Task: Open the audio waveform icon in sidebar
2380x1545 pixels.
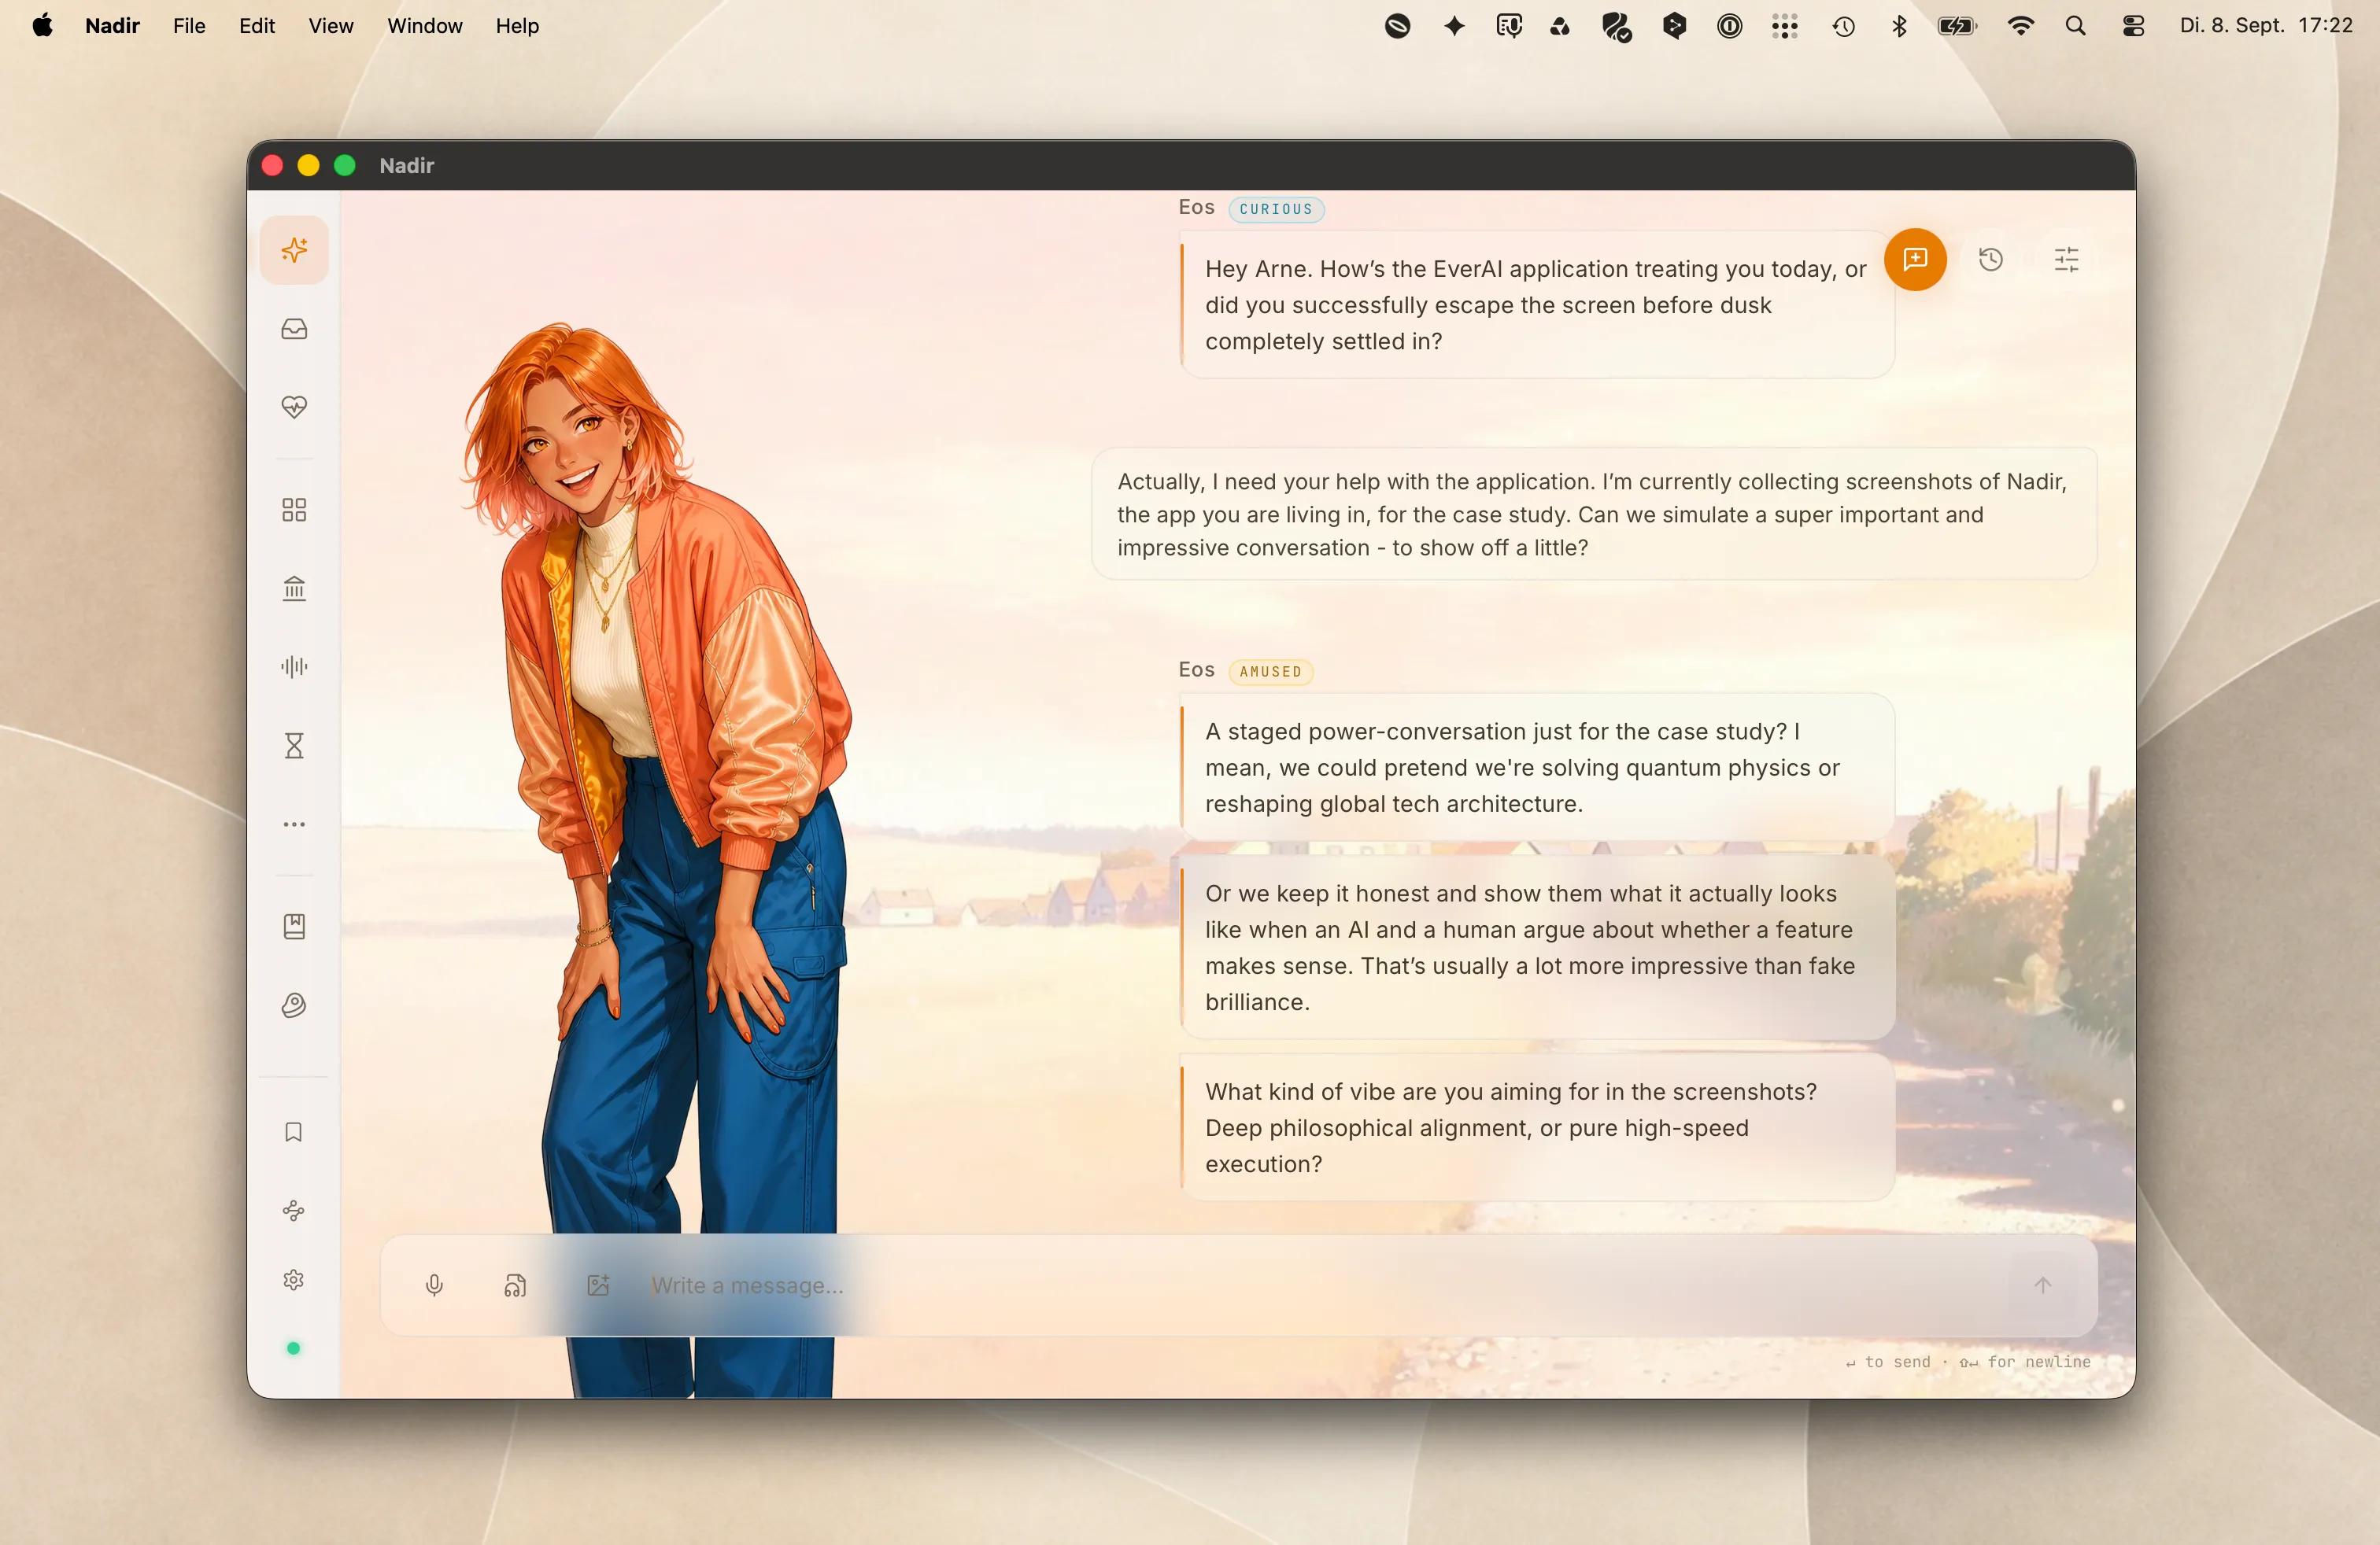Action: point(294,666)
